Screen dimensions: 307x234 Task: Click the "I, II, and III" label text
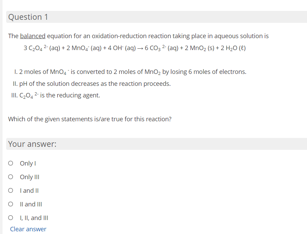pyautogui.click(x=34, y=218)
